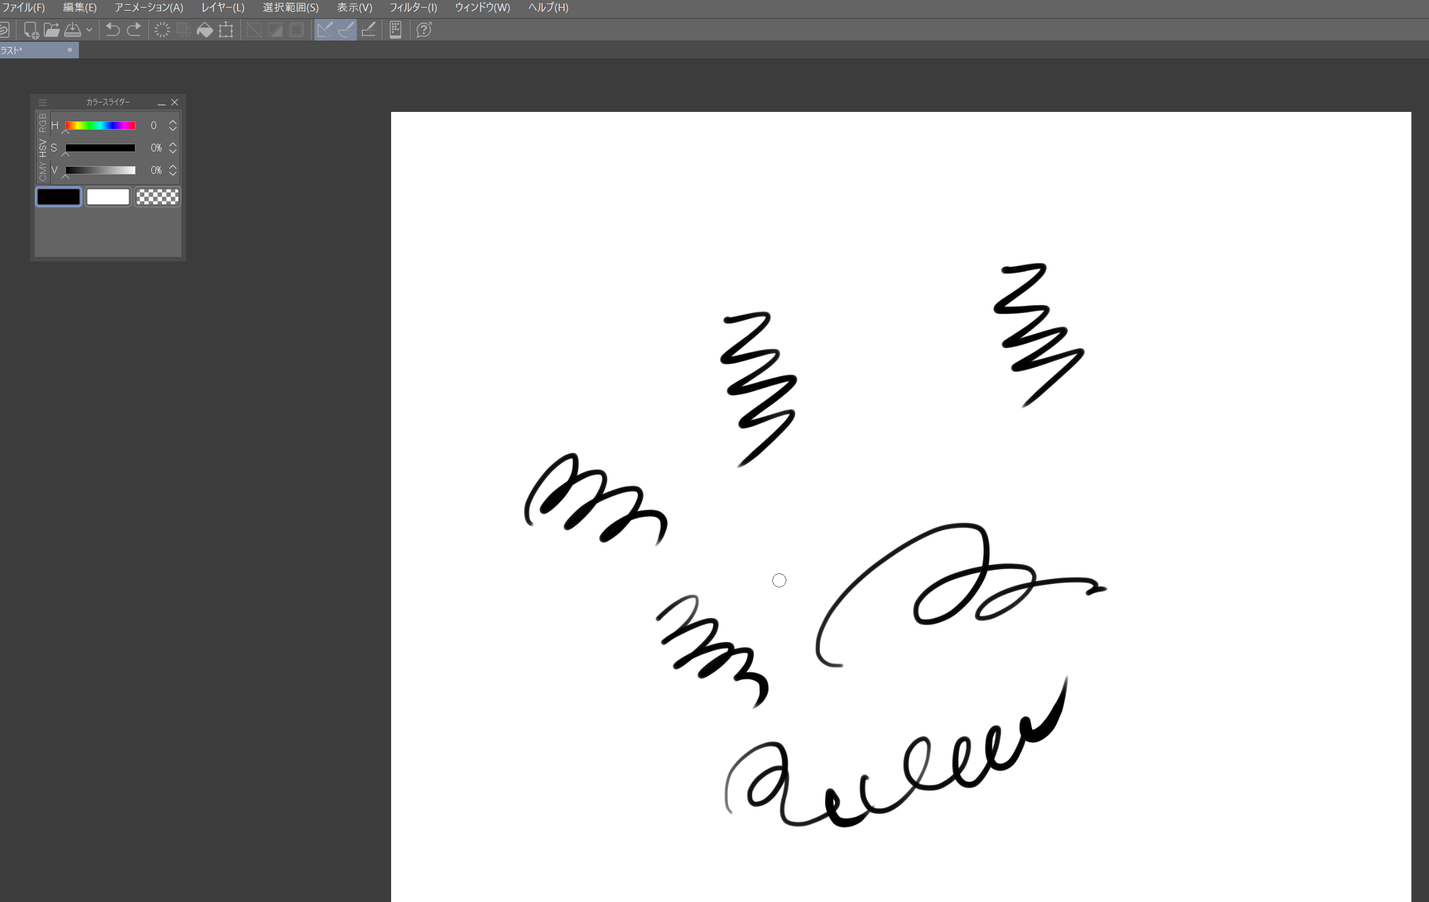Pick a hue on the H rainbow slider
1429x902 pixels.
tap(100, 125)
